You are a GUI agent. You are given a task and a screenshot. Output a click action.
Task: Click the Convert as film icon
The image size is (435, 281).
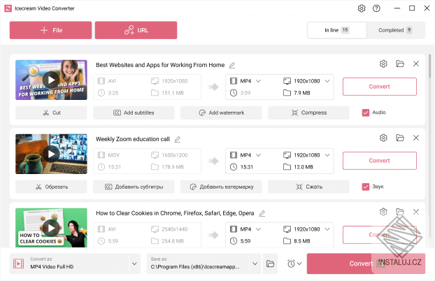pos(19,264)
